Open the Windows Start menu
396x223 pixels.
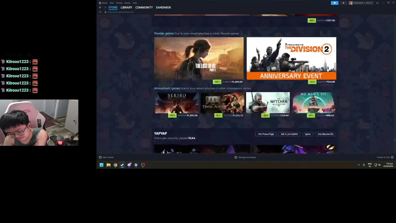(101, 165)
